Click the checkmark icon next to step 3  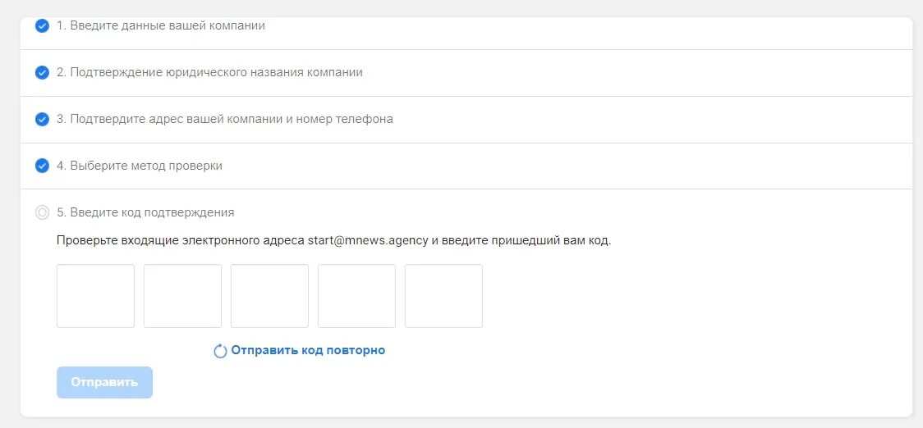click(42, 120)
